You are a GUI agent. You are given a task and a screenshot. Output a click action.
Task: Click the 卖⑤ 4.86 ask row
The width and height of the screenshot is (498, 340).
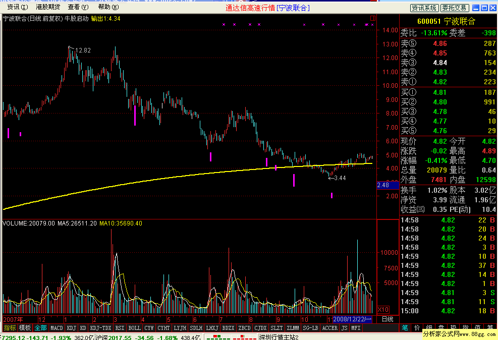pos(448,43)
